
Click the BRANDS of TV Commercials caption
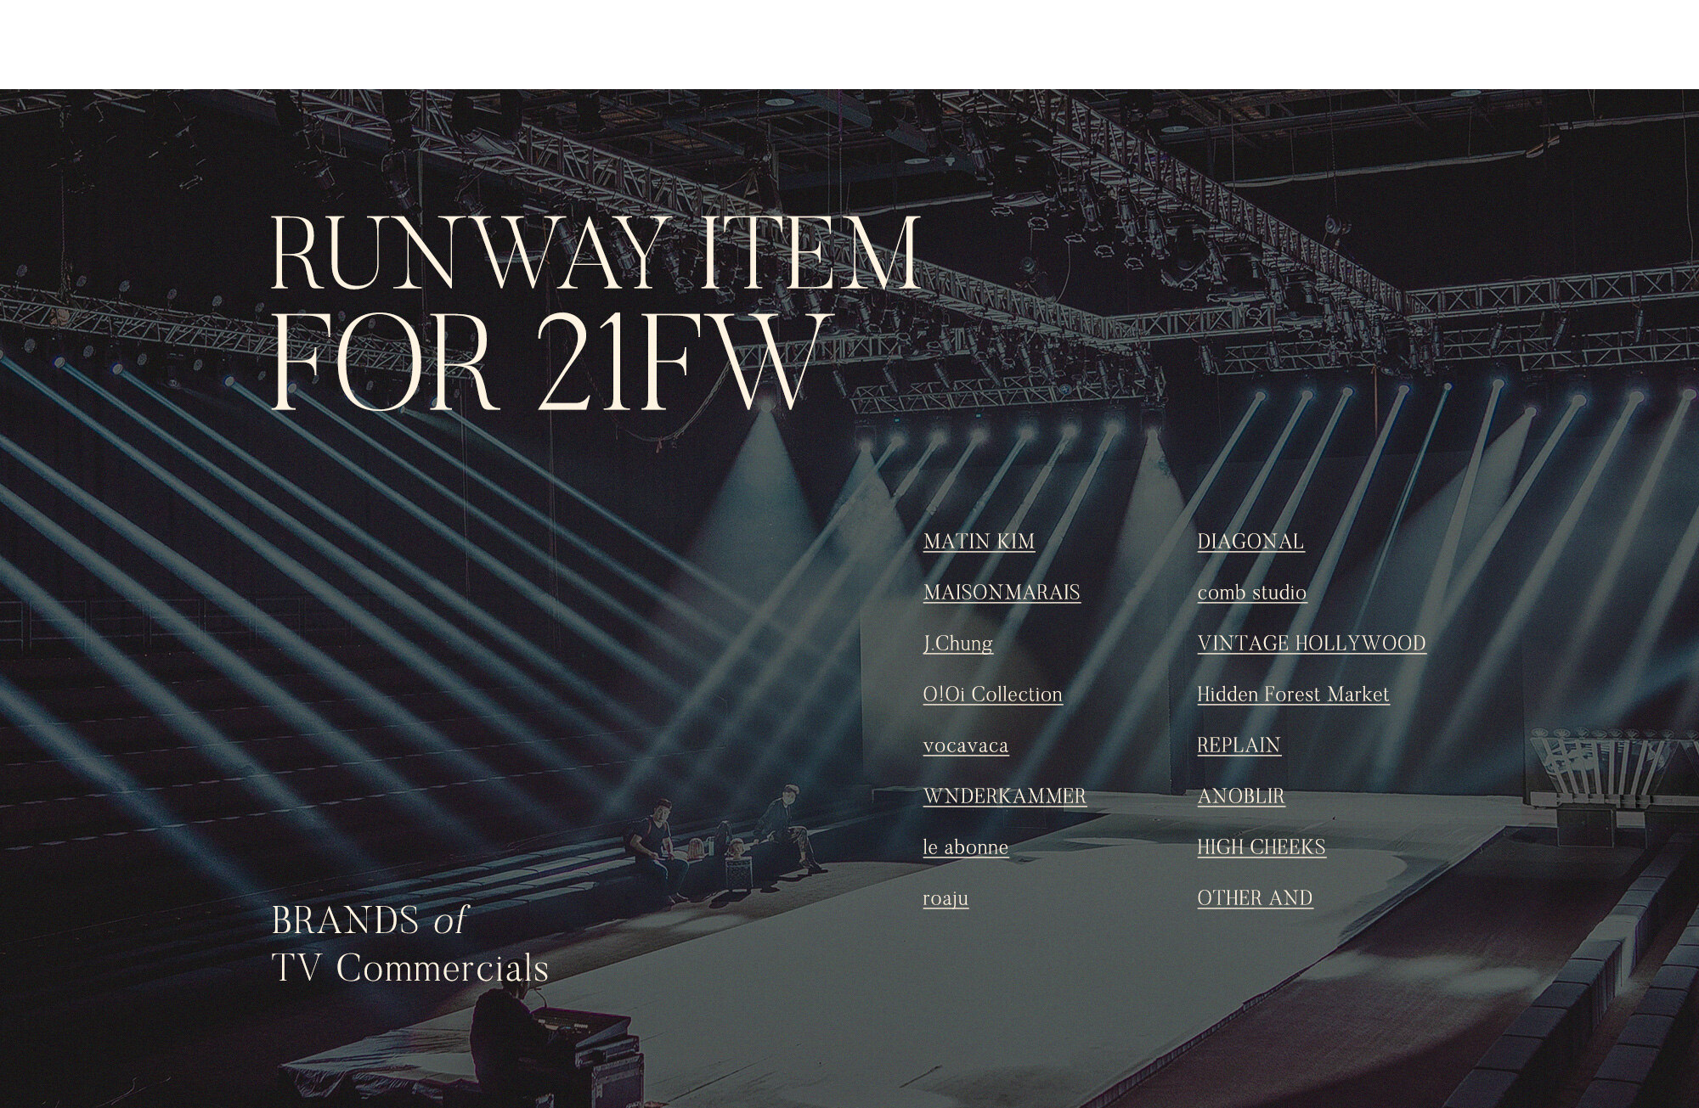pyautogui.click(x=410, y=944)
